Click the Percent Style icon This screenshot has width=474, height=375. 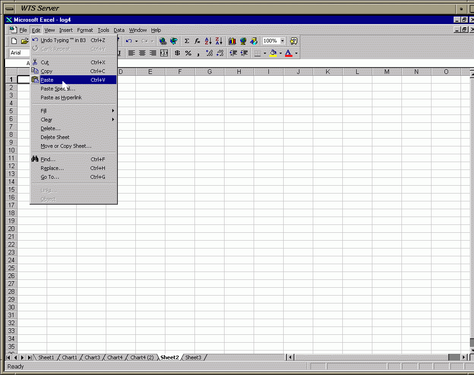pos(188,53)
